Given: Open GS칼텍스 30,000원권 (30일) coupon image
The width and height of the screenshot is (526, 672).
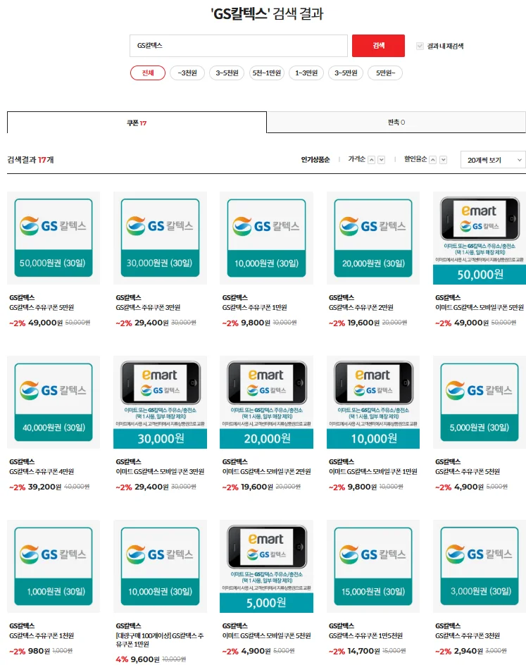Looking at the screenshot, I should click(x=161, y=238).
